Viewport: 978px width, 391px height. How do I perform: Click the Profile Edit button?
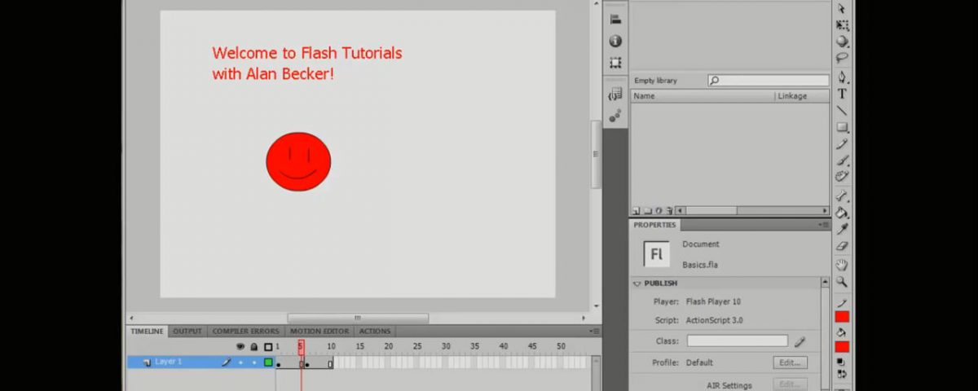[790, 362]
